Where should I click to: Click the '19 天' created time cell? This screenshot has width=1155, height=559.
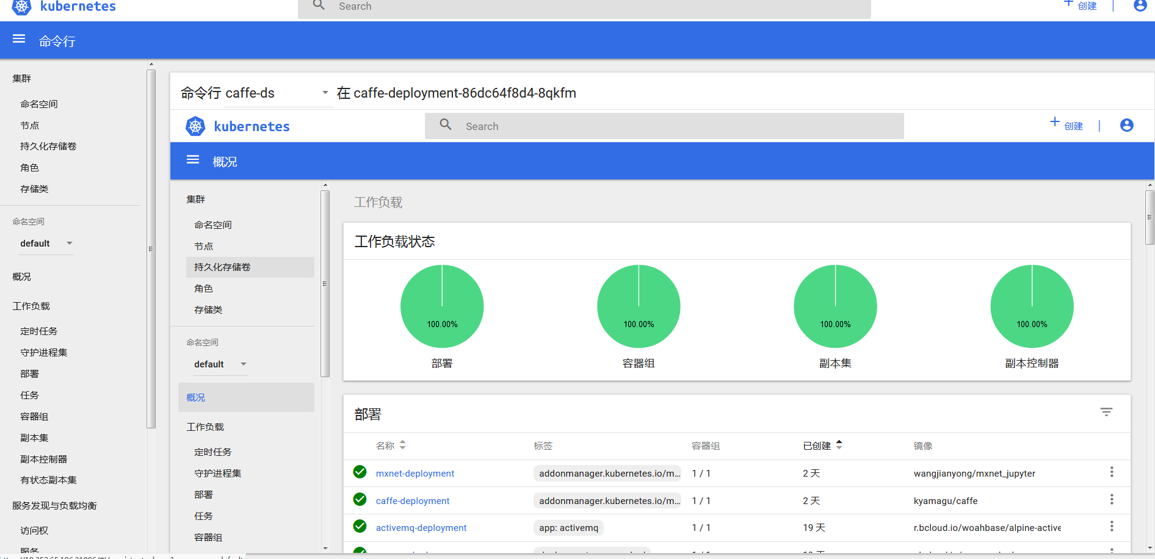(814, 528)
